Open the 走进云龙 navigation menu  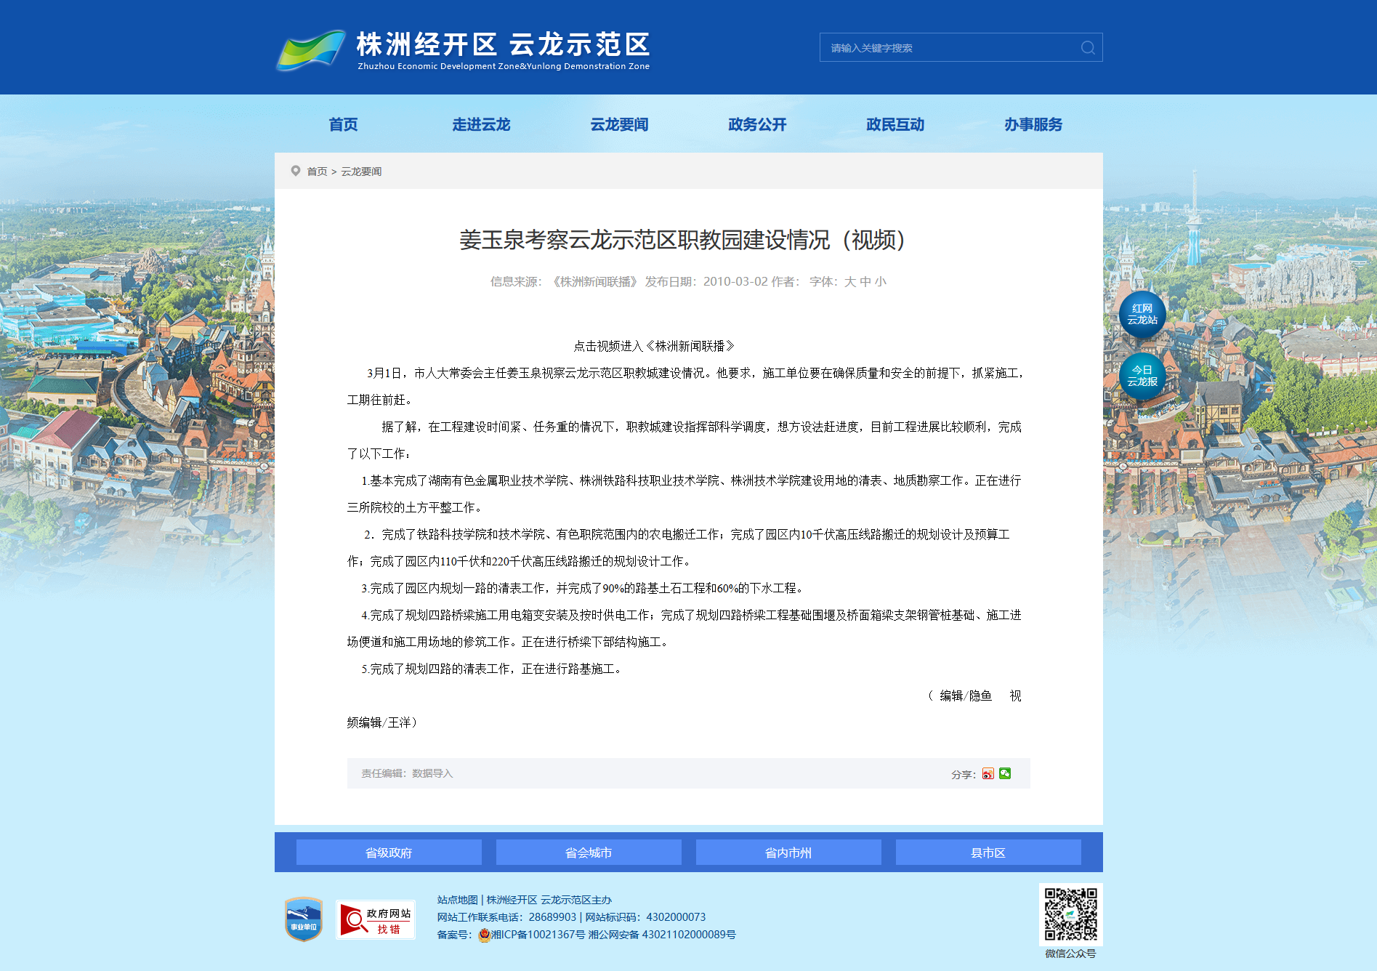point(481,124)
